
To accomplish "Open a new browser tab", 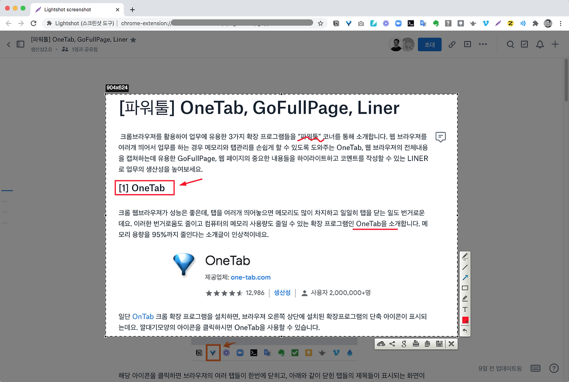I will (132, 9).
